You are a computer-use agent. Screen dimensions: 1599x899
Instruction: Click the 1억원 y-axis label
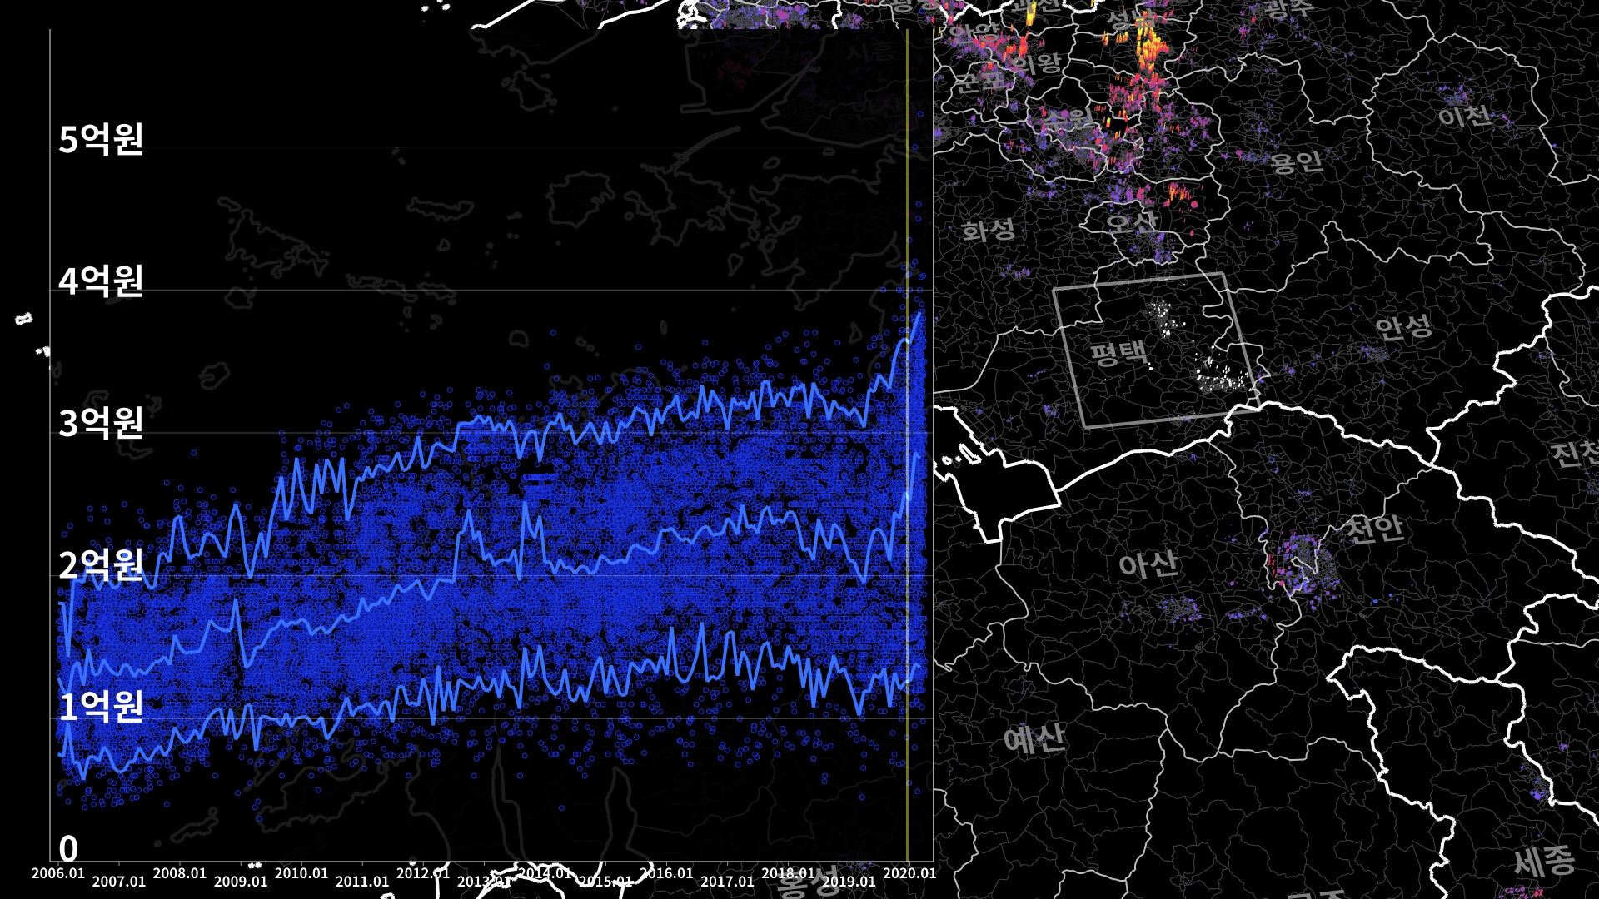click(x=102, y=707)
